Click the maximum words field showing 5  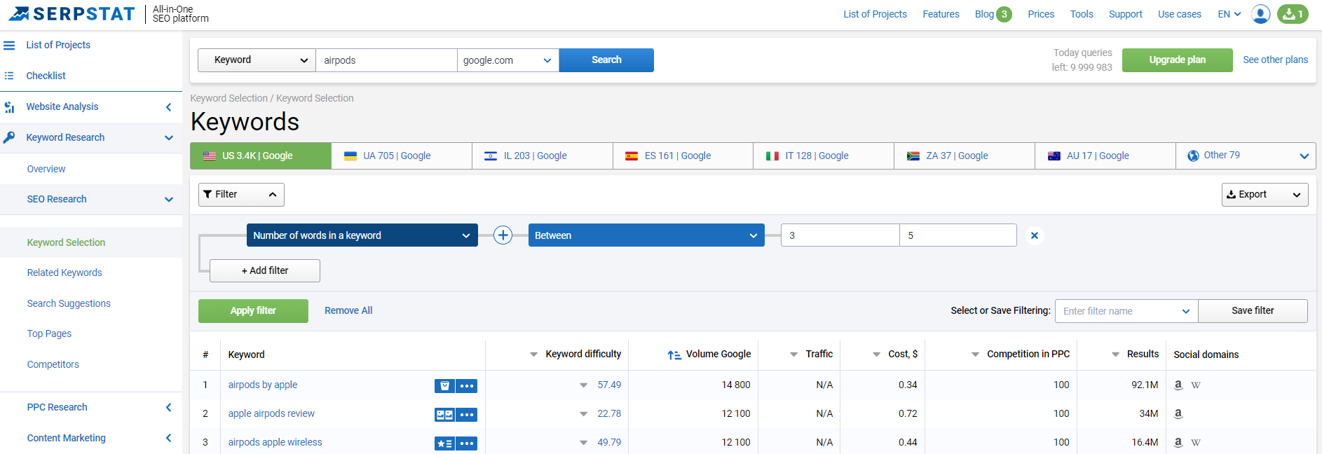[958, 235]
